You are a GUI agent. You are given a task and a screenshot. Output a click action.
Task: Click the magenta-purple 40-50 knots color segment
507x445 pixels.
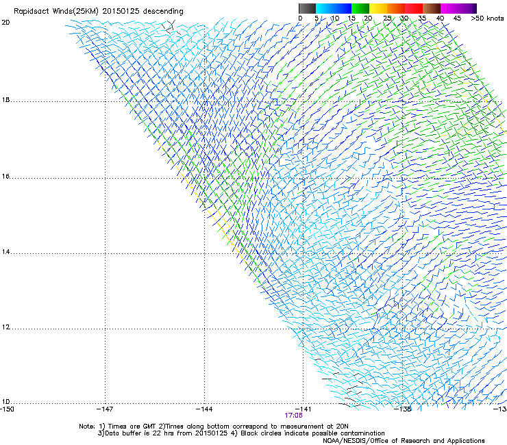[458, 8]
